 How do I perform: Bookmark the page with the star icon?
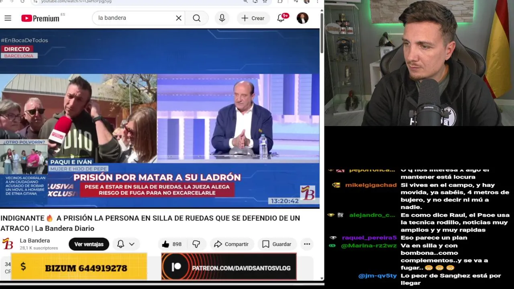[265, 2]
